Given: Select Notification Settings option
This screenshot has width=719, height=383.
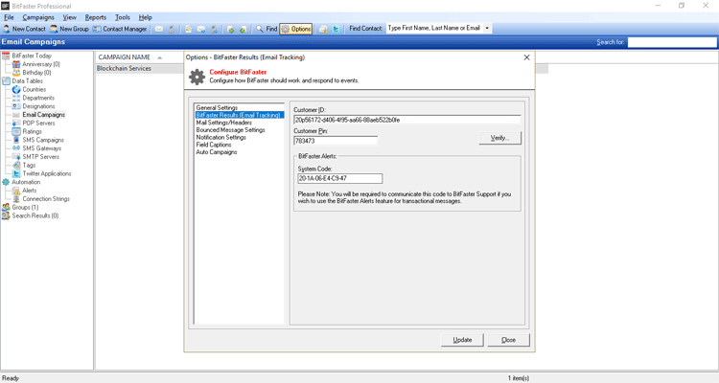Looking at the screenshot, I should click(221, 138).
